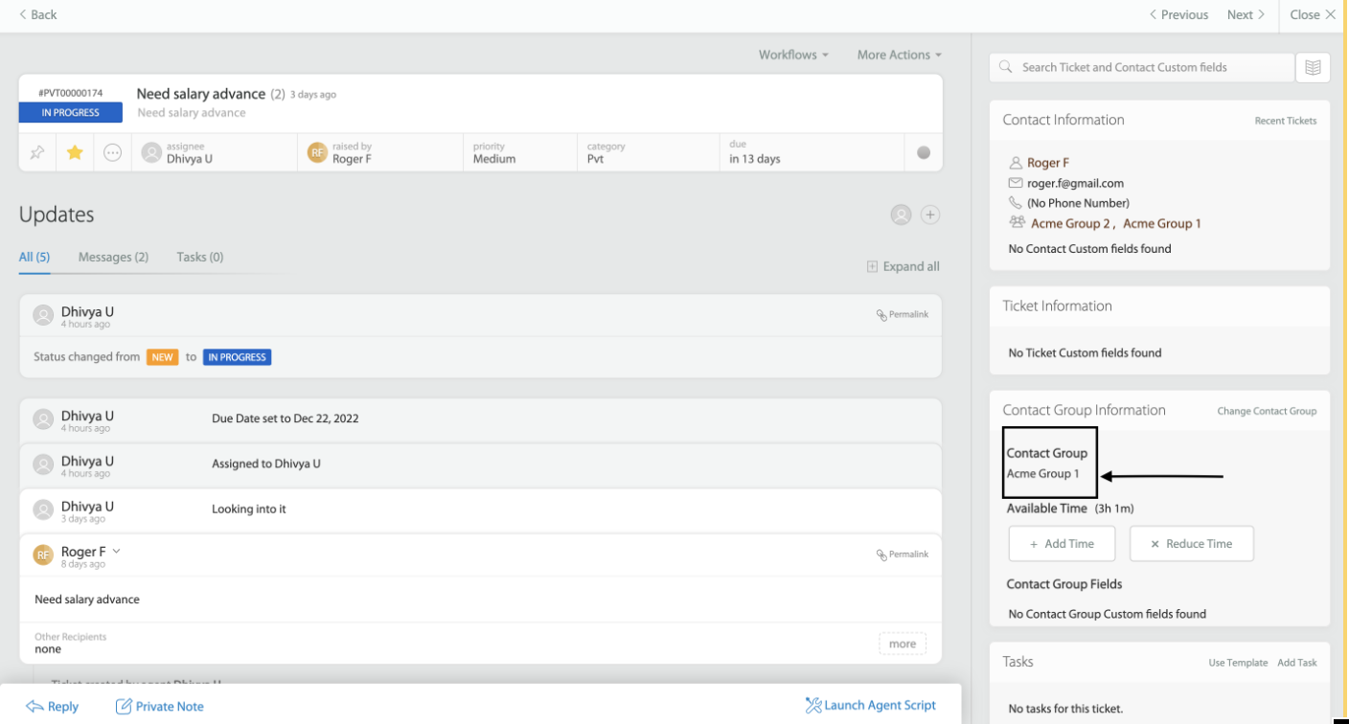Open the Permalink of Roger F's message
1349x724 pixels.
[x=903, y=554]
